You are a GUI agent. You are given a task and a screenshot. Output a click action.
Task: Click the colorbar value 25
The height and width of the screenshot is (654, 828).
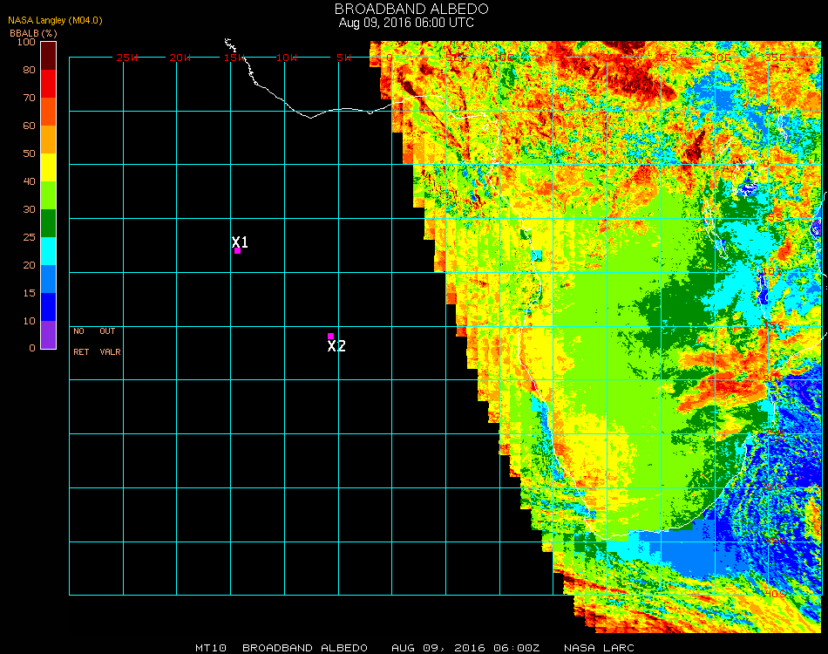point(29,237)
